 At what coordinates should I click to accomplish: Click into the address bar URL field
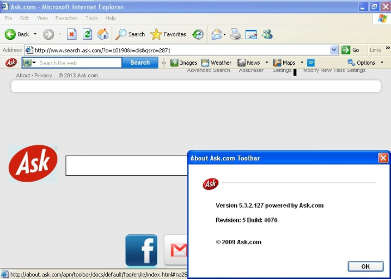coord(181,51)
